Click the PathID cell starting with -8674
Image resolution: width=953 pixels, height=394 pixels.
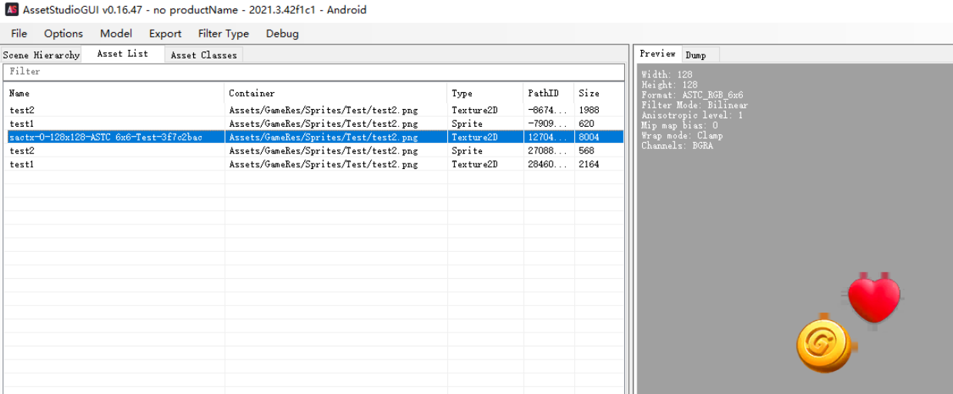(547, 110)
